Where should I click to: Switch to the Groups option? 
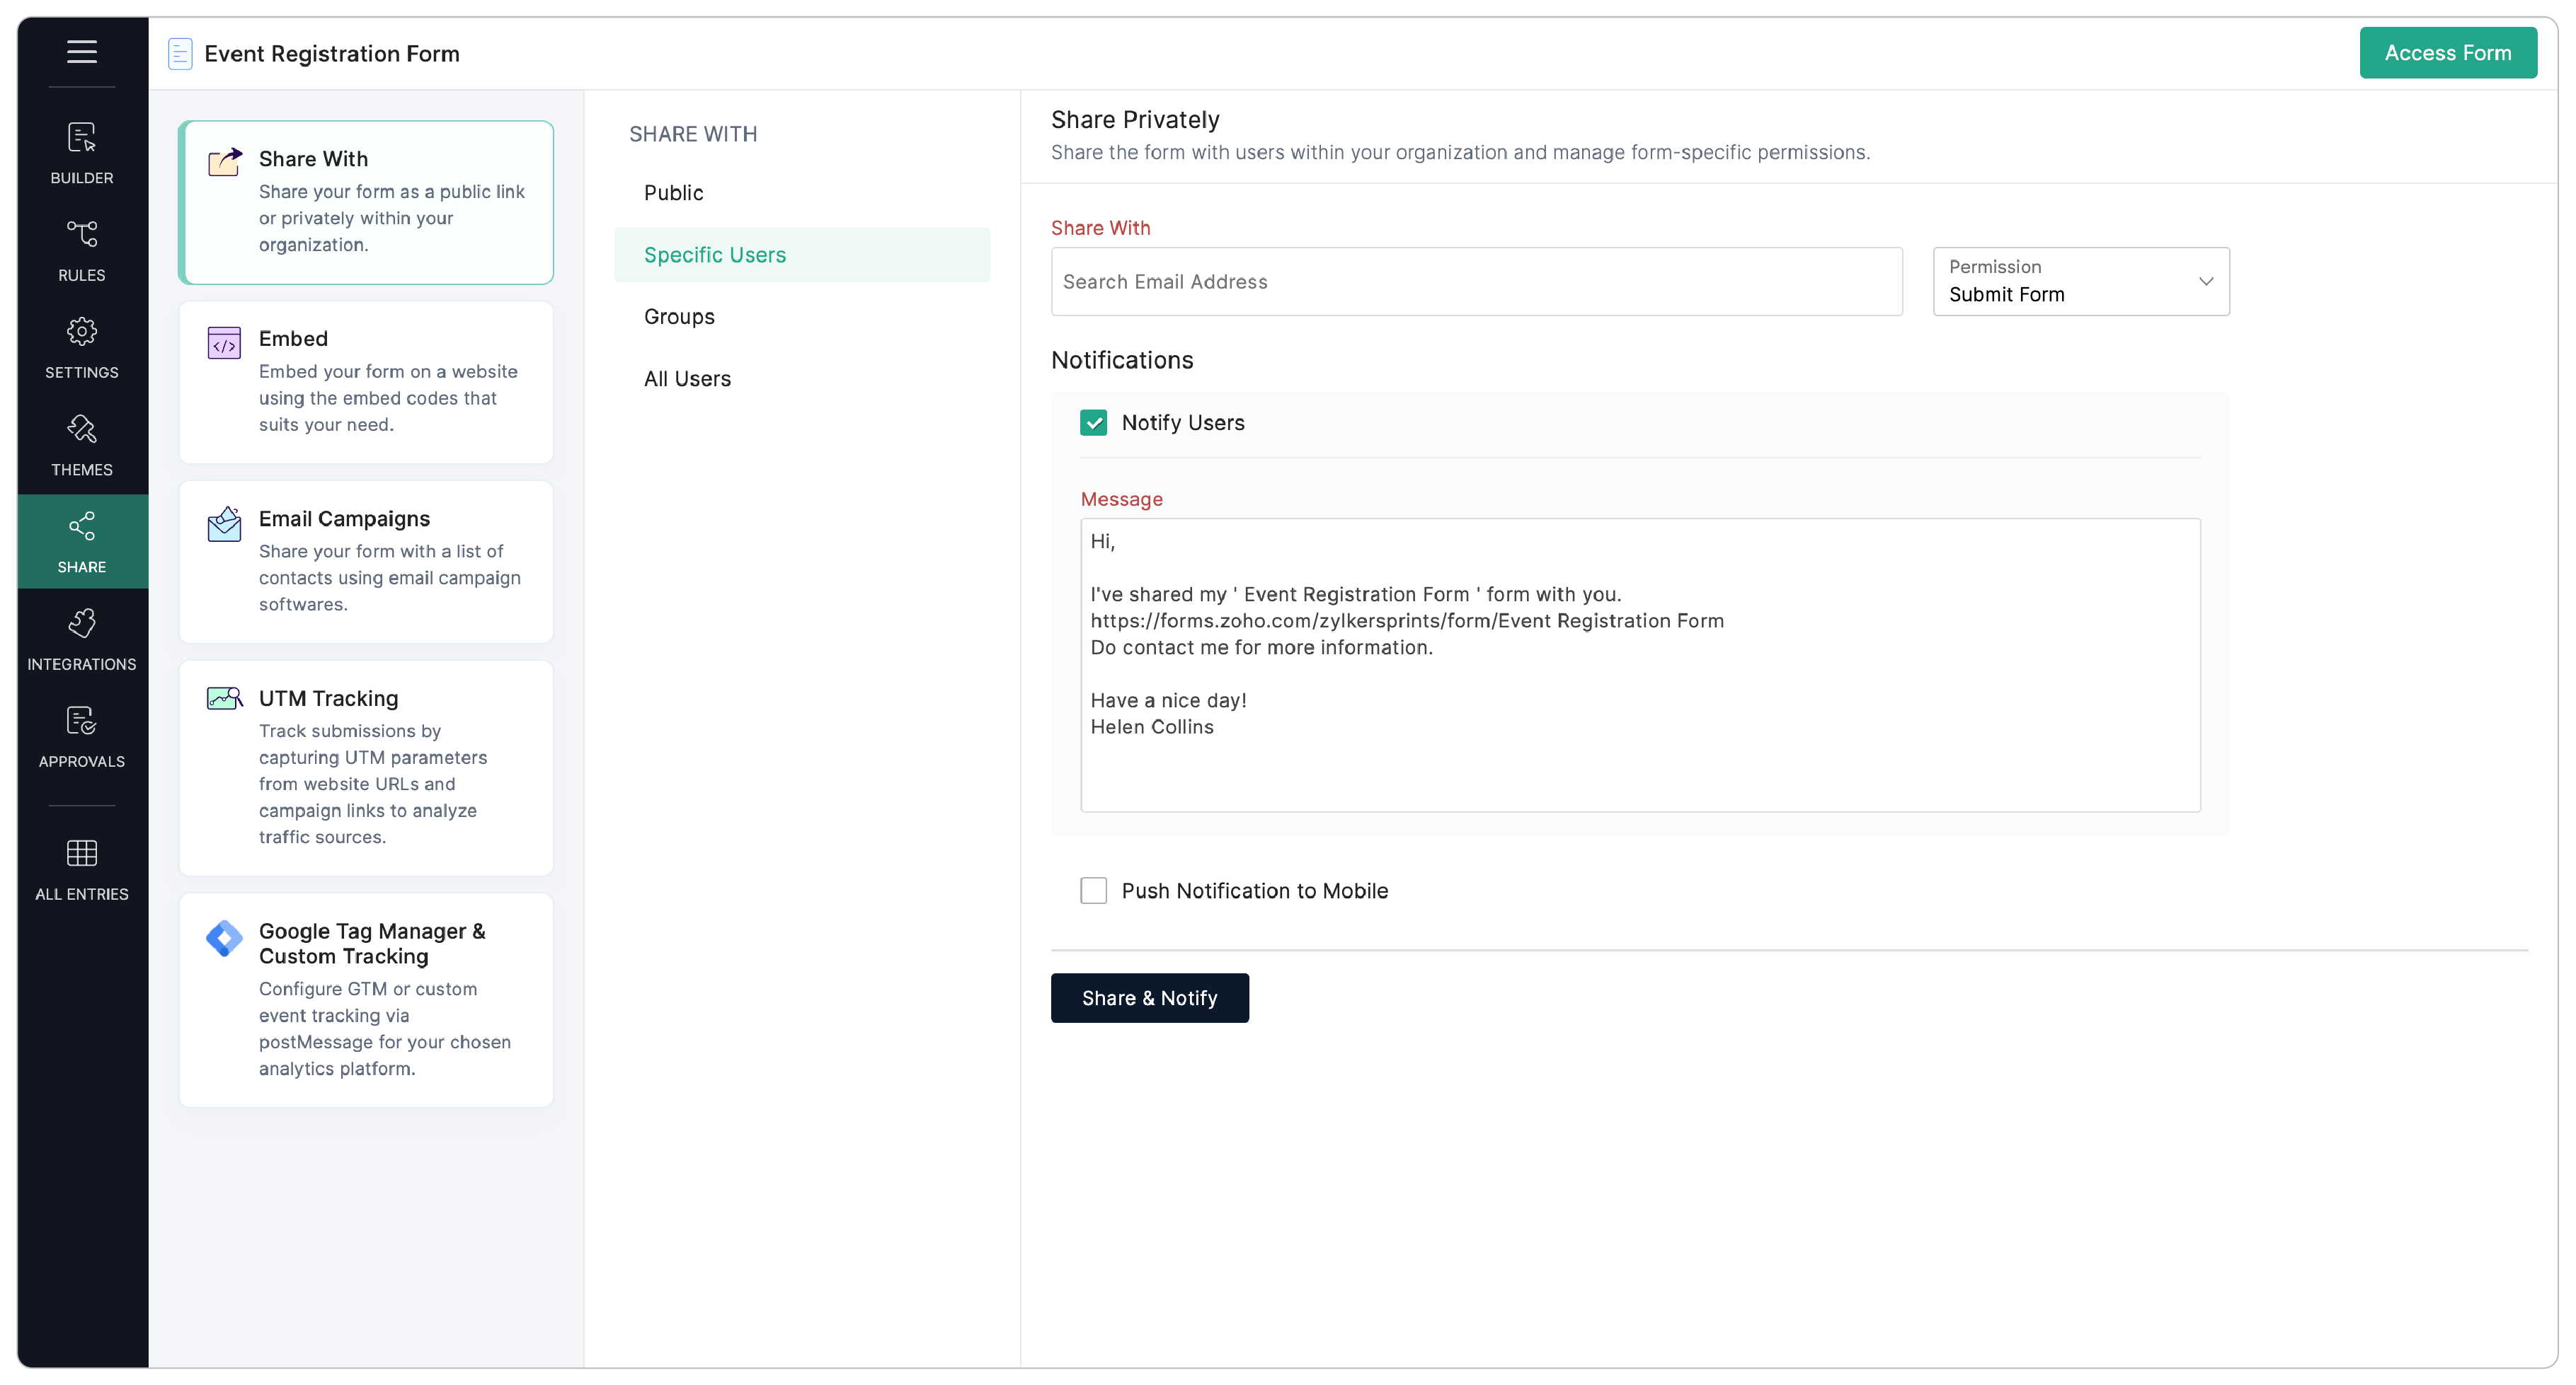679,317
